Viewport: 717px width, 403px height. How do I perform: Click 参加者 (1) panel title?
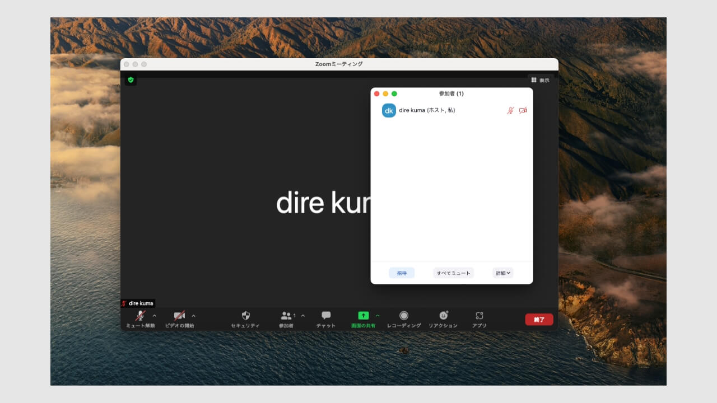[451, 93]
